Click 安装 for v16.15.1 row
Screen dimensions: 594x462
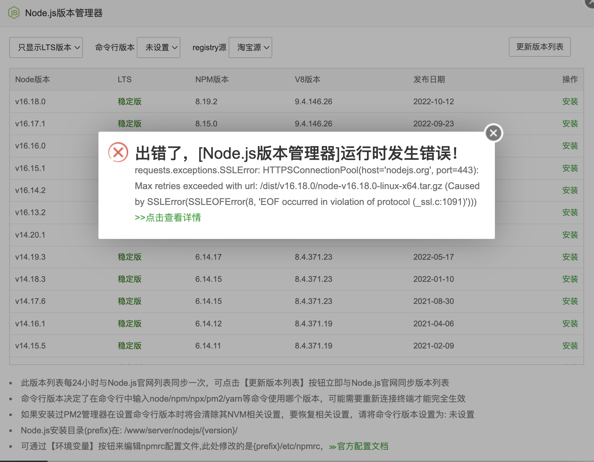[570, 168]
